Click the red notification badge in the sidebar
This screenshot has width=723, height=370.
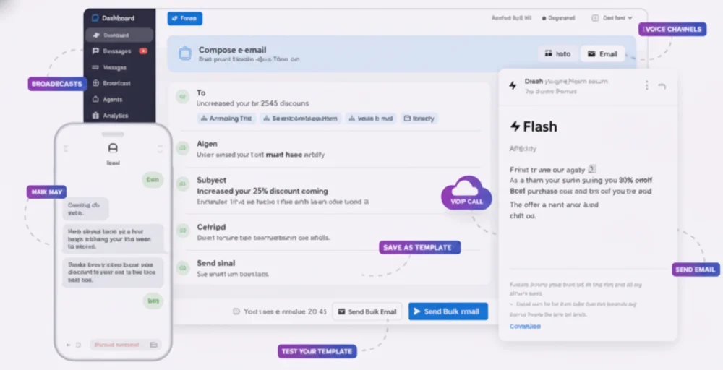pos(143,51)
